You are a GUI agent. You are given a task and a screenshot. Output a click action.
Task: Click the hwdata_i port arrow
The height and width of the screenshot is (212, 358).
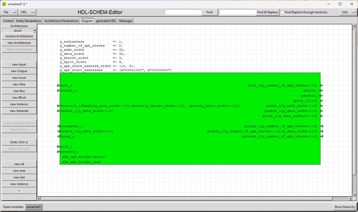[58, 111]
